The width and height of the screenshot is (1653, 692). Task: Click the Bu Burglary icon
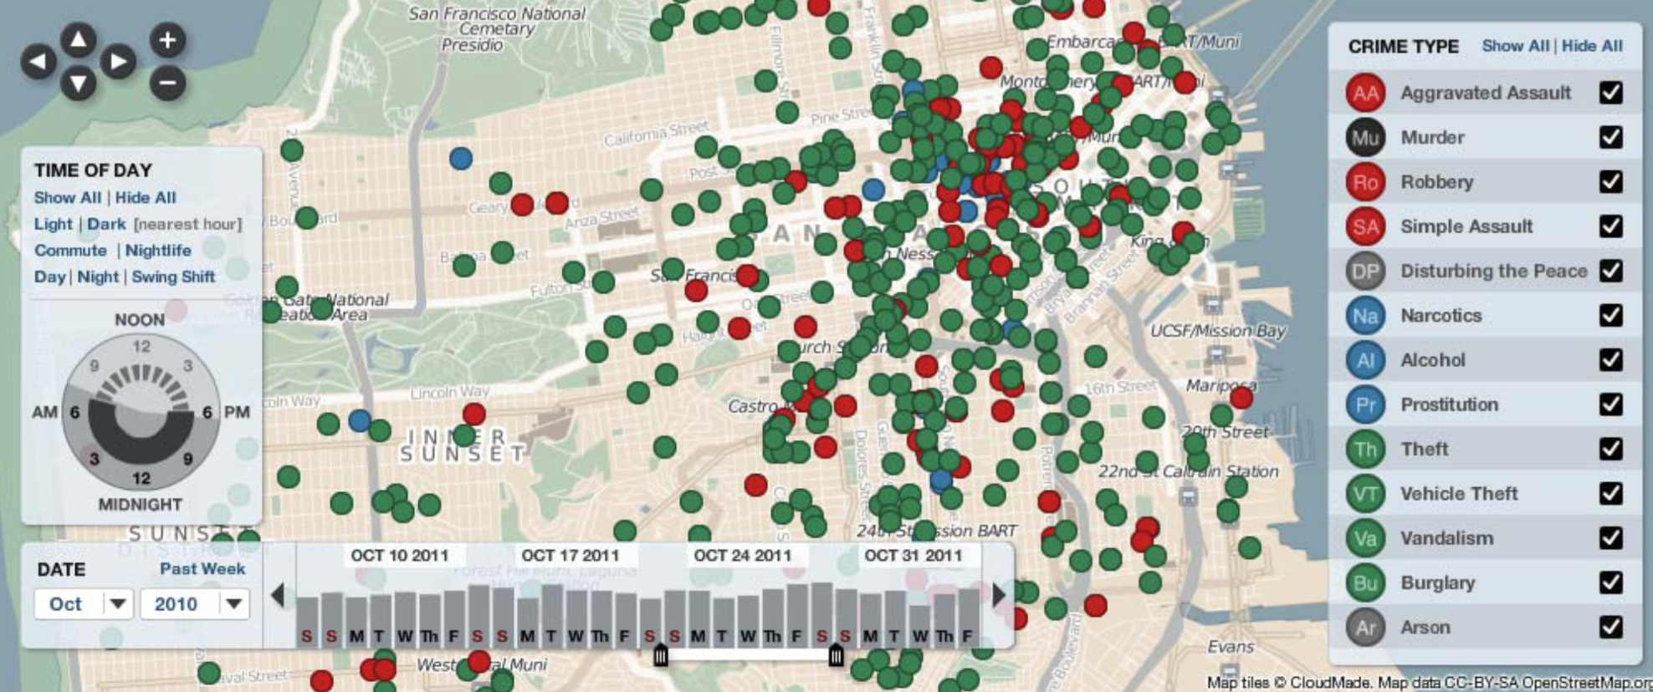point(1365,583)
